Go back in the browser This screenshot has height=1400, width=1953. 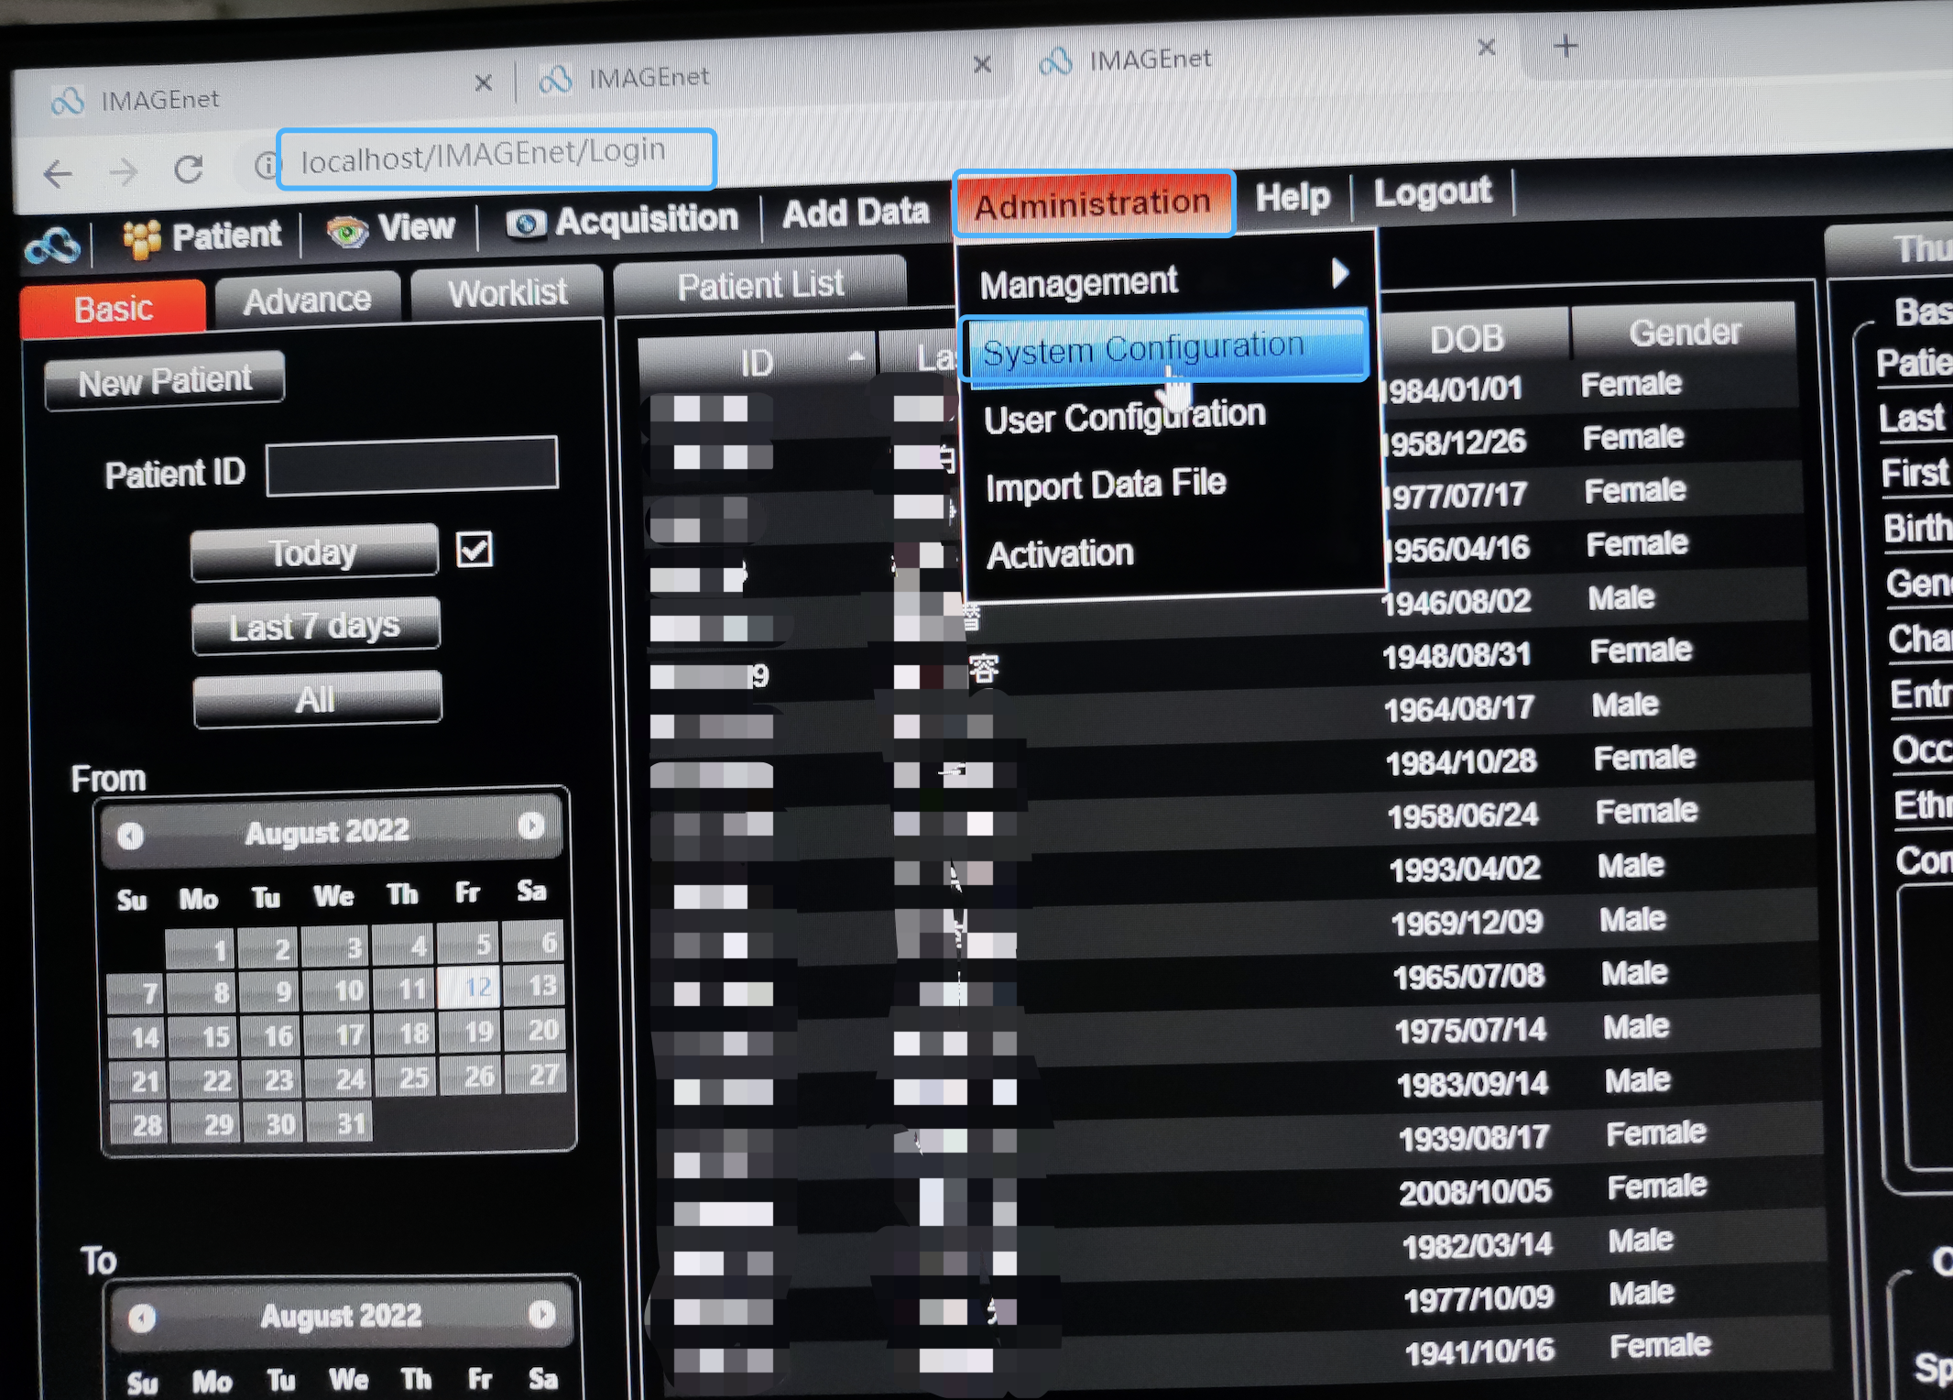click(x=59, y=173)
